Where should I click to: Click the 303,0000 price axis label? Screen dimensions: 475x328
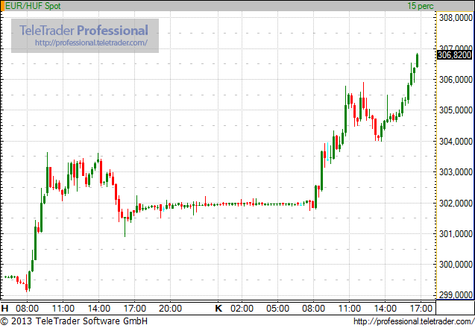pyautogui.click(x=456, y=172)
